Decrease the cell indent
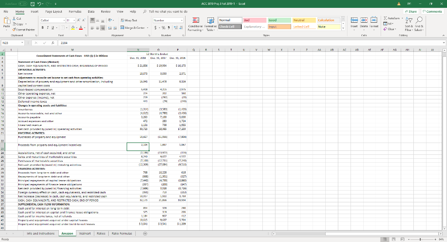The height and width of the screenshot is (242, 447). click(110, 28)
